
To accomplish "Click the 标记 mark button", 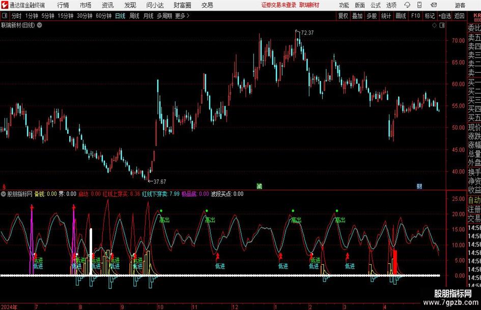I will tap(430, 16).
